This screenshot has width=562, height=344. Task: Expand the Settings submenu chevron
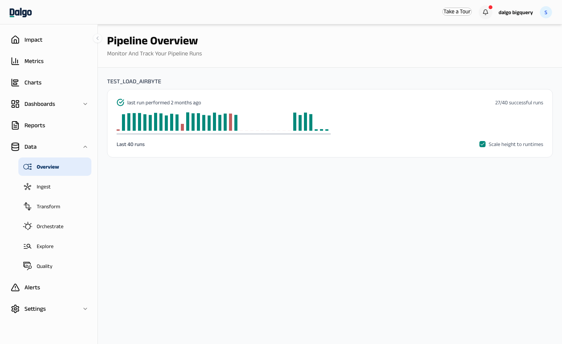point(85,309)
